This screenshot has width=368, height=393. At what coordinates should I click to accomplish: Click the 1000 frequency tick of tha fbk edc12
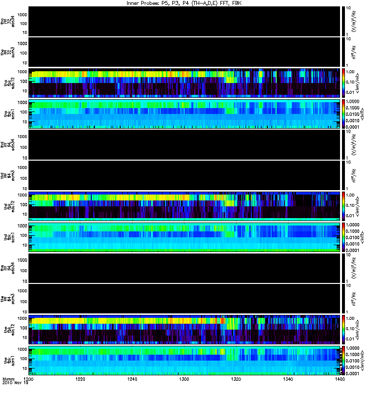tap(22, 72)
